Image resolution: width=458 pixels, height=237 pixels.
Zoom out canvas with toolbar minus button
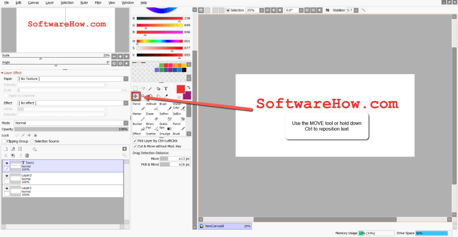point(267,10)
